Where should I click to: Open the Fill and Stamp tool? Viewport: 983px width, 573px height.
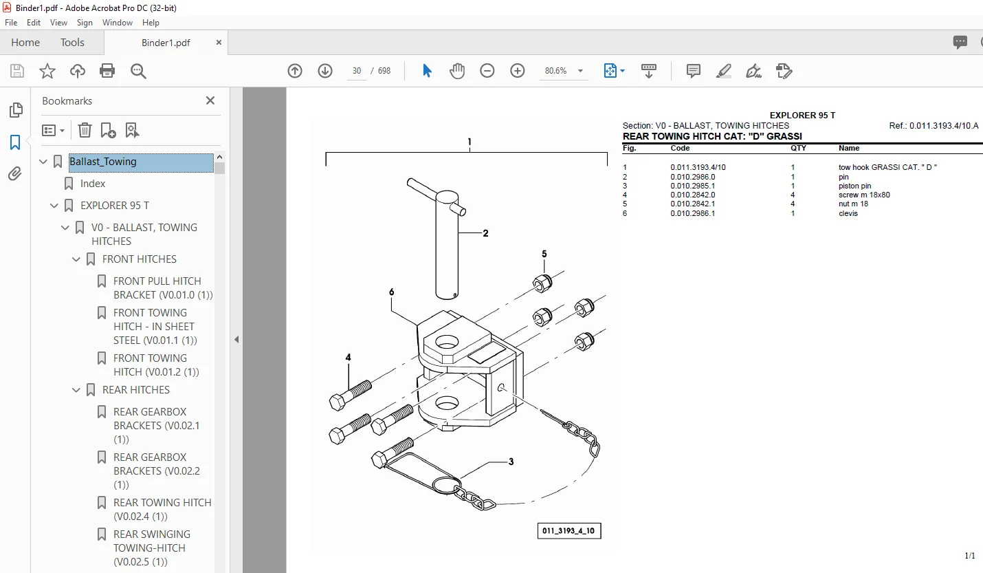tap(784, 71)
